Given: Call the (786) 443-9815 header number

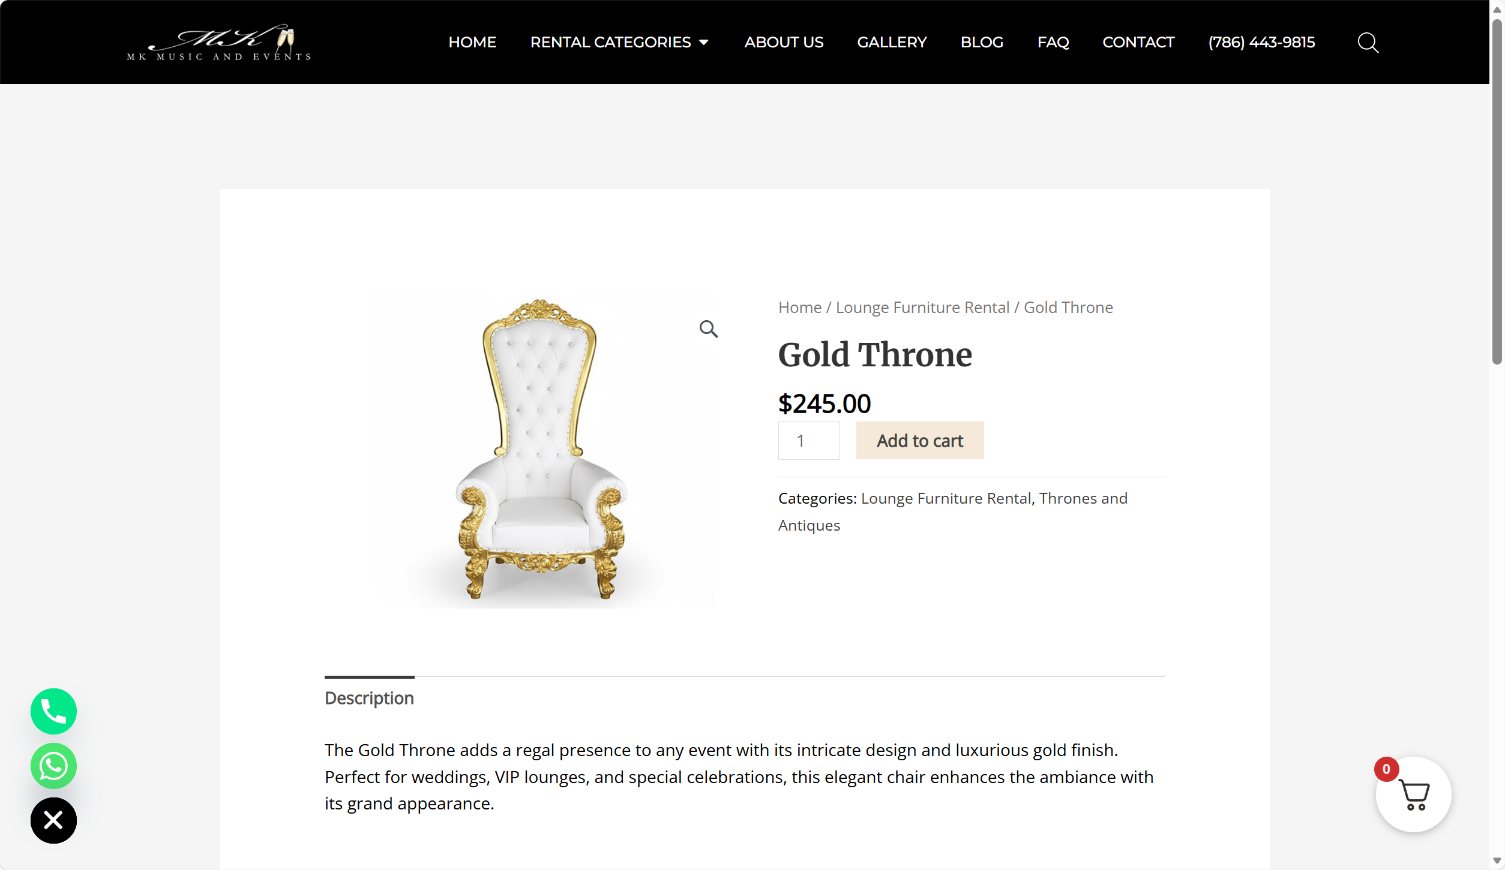Looking at the screenshot, I should tap(1261, 43).
